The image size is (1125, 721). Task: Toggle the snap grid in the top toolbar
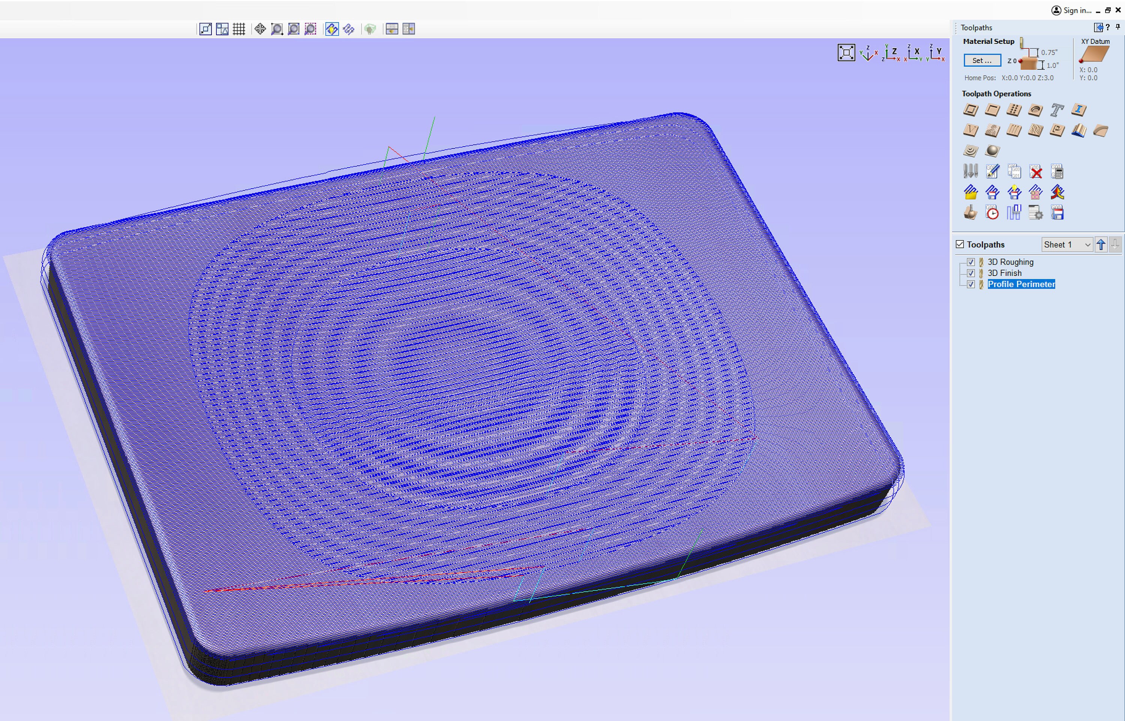click(239, 29)
